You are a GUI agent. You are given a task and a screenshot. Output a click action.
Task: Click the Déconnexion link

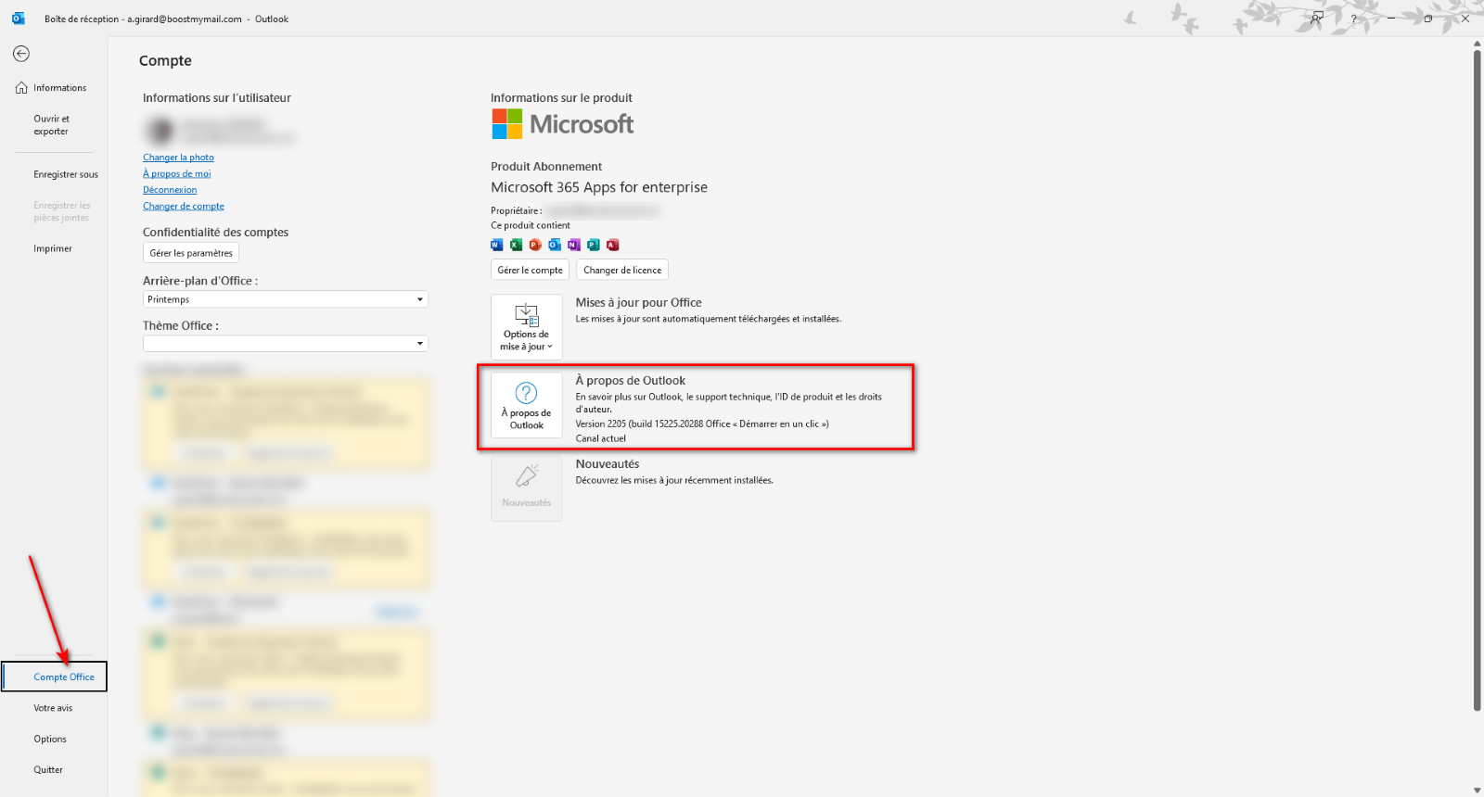tap(170, 190)
